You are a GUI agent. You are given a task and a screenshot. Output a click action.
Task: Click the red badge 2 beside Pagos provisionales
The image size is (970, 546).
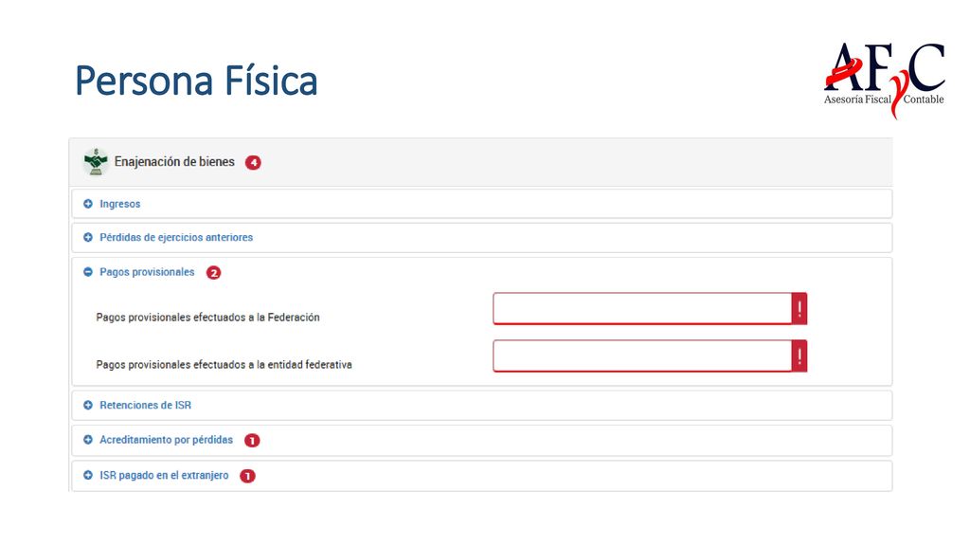click(x=213, y=272)
